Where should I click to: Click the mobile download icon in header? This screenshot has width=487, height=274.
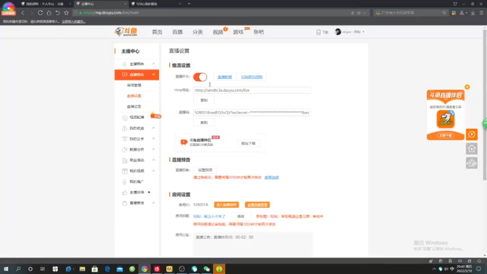pos(318,32)
